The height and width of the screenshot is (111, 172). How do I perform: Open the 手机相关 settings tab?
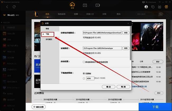point(49,40)
